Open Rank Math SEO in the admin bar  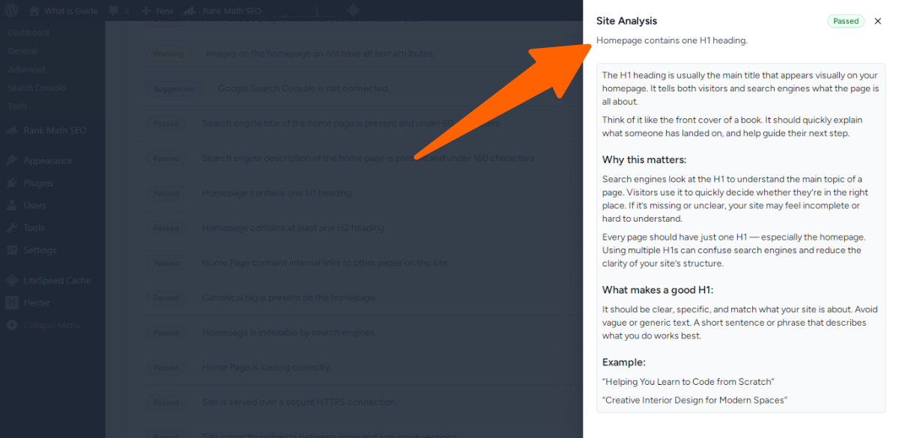pyautogui.click(x=223, y=11)
